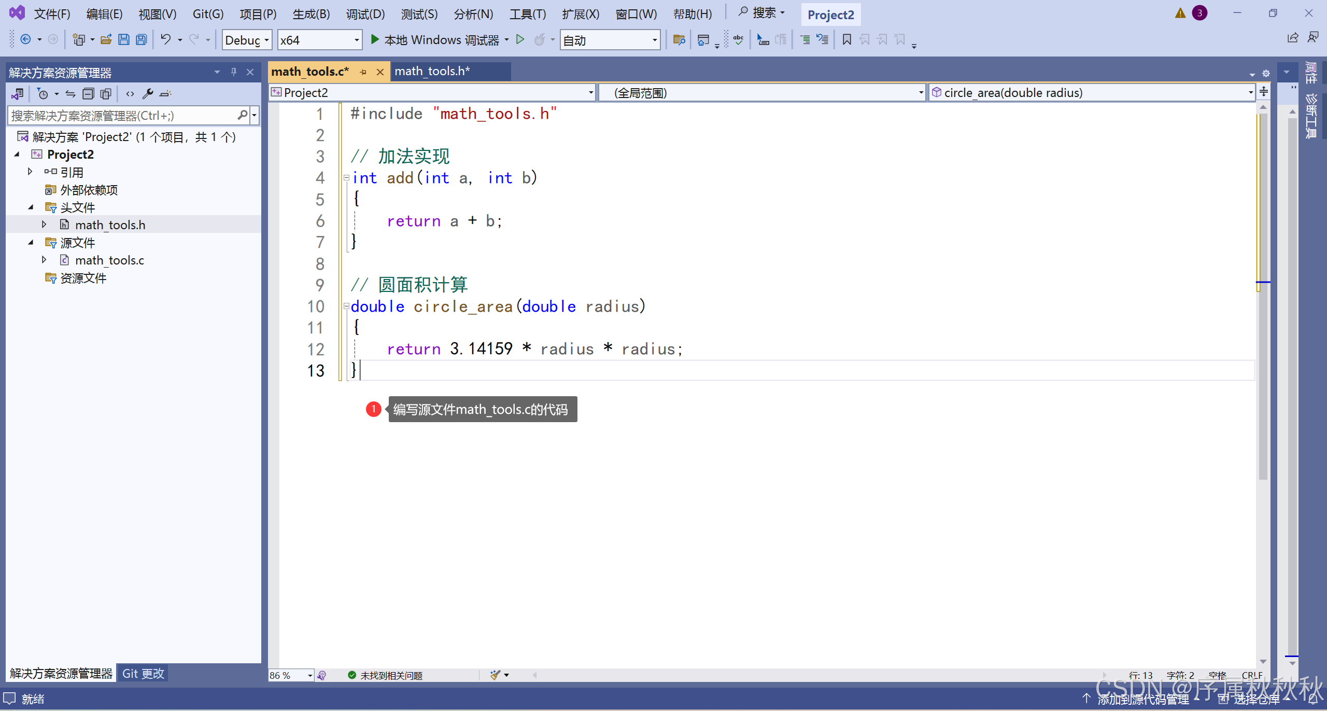
Task: Click 添加到源代码管理 in status bar
Action: (x=1143, y=699)
